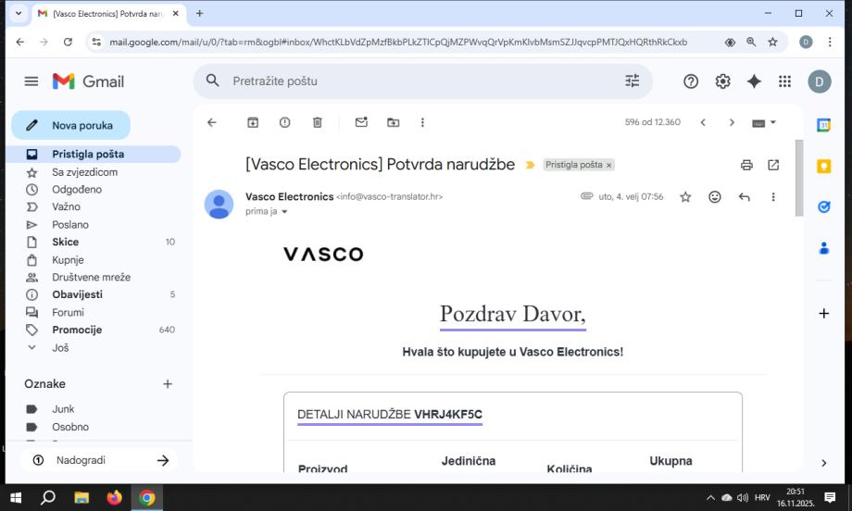
Task: Archive this email
Action: click(x=253, y=122)
